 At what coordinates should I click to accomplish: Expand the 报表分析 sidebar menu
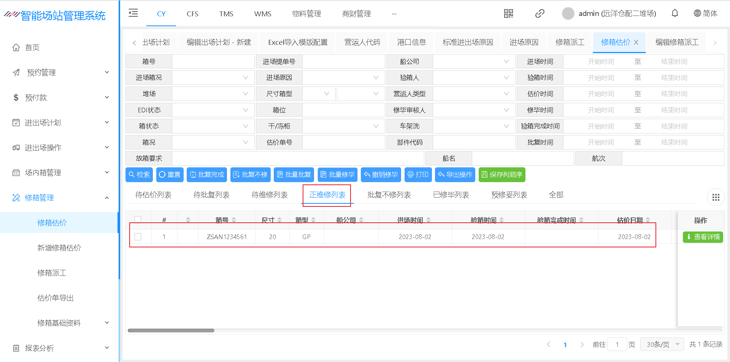point(61,348)
